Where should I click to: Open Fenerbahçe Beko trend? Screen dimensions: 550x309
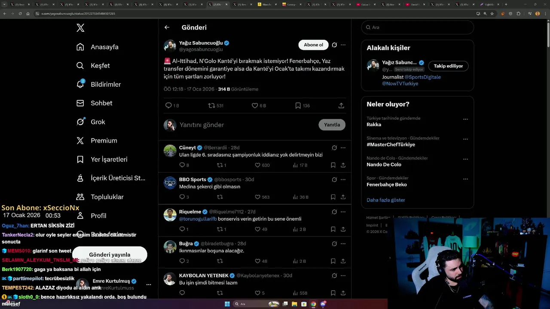(387, 185)
